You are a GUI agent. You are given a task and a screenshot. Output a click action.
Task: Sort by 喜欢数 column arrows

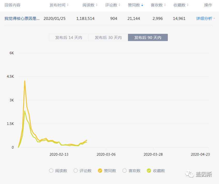[x=165, y=5]
